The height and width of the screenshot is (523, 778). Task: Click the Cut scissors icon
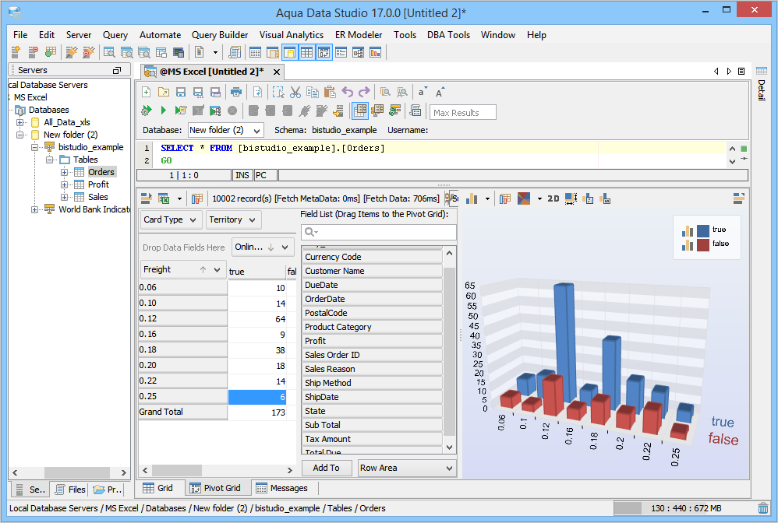click(x=295, y=92)
